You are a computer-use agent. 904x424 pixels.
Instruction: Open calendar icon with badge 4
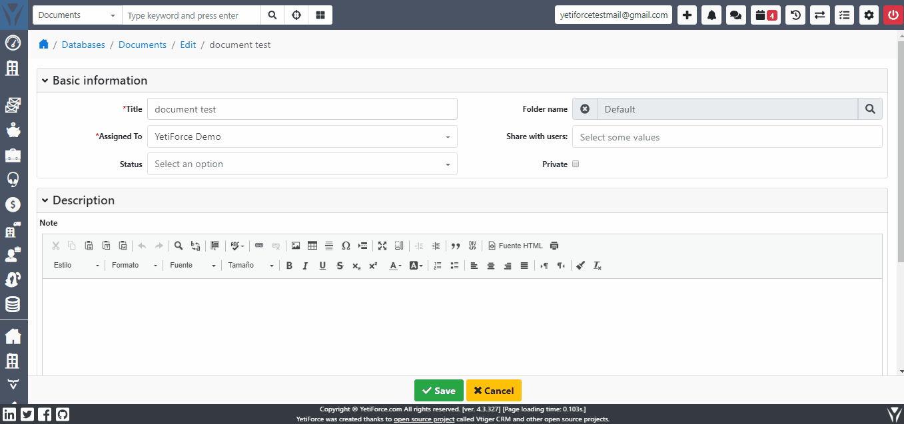[765, 15]
